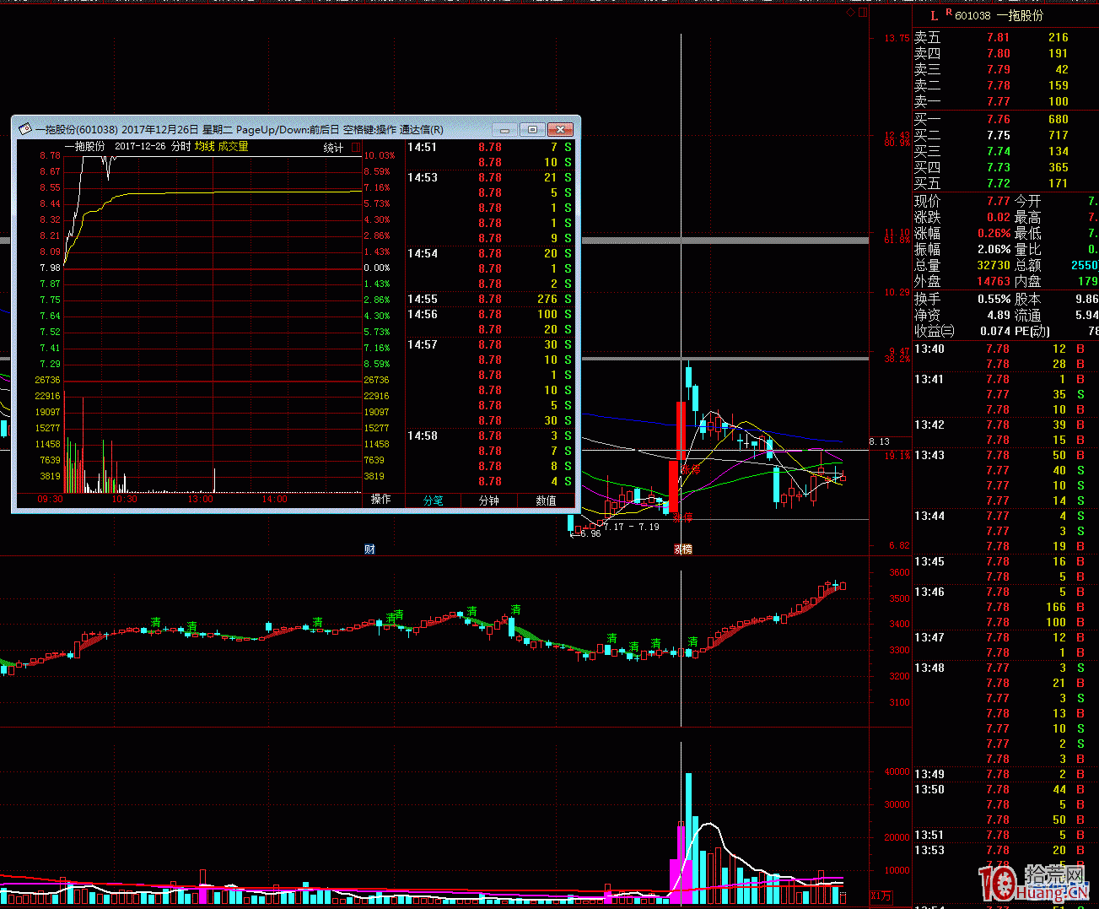The image size is (1099, 909).
Task: Click the red L icon beside 601038
Action: (934, 16)
